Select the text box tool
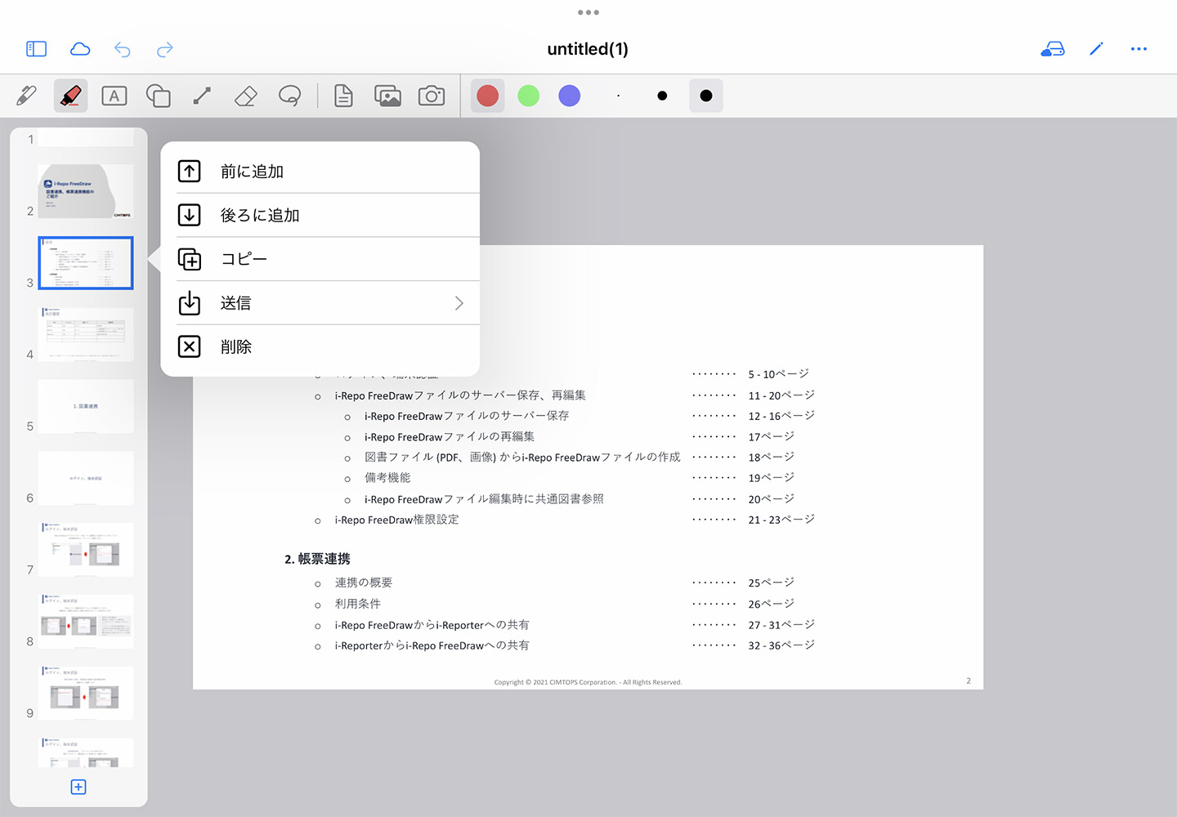Image resolution: width=1177 pixels, height=817 pixels. coord(114,96)
